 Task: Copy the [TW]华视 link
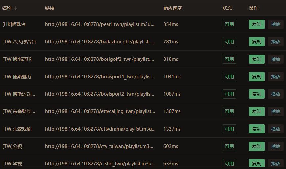coord(257,163)
